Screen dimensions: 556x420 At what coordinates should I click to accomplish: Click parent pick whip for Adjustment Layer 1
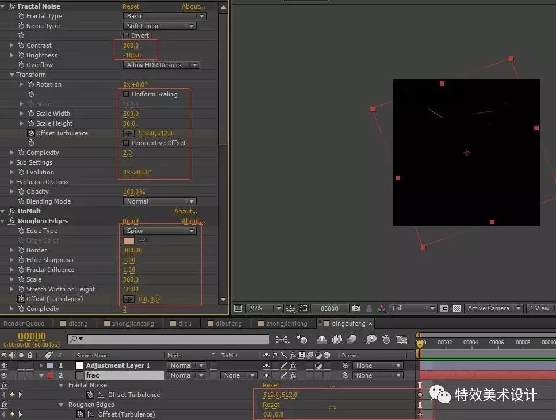point(346,365)
